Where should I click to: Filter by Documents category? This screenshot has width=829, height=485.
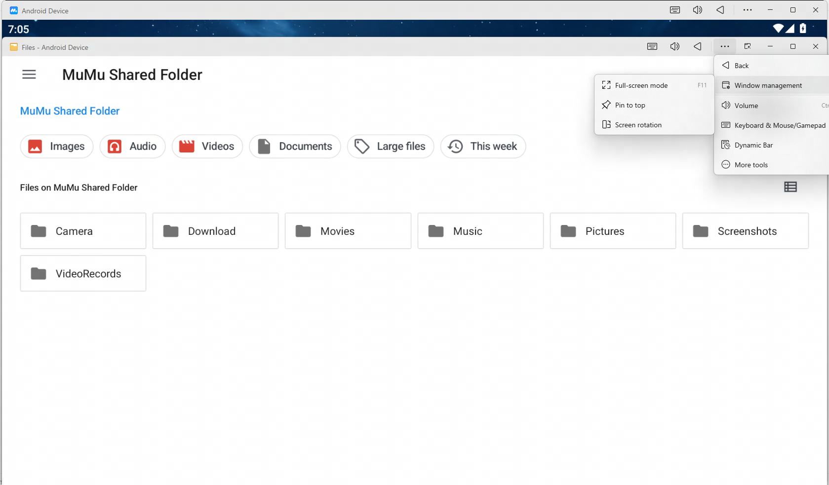point(295,147)
